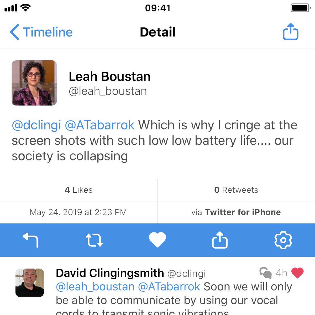The image size is (315, 315).
Task: Like the tweet with heart icon
Action: click(x=157, y=240)
